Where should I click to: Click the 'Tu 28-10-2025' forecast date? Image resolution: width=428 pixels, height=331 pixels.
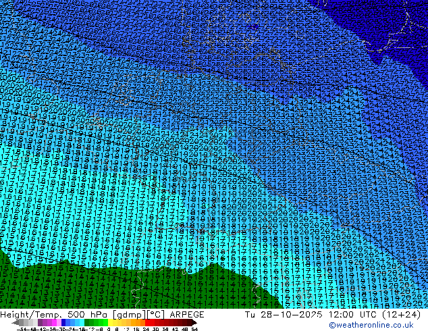(284, 315)
